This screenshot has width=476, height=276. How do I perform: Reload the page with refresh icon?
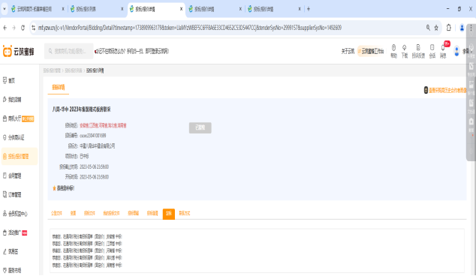(x=23, y=28)
